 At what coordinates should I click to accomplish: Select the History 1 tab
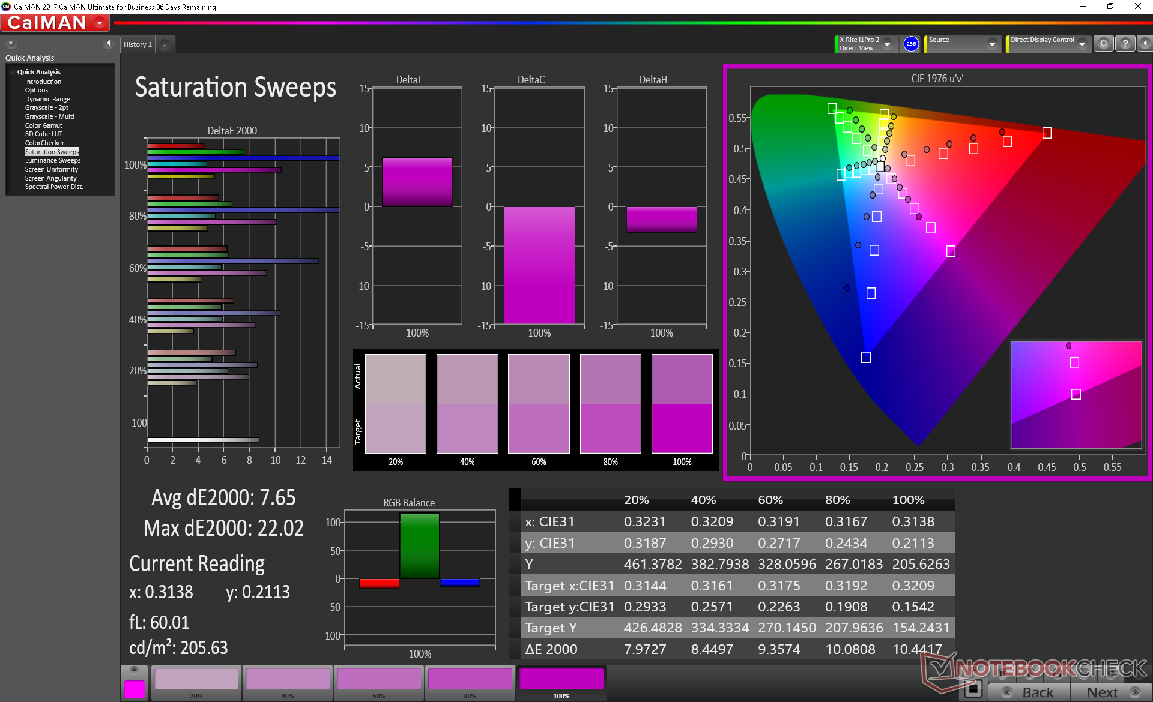pos(138,44)
